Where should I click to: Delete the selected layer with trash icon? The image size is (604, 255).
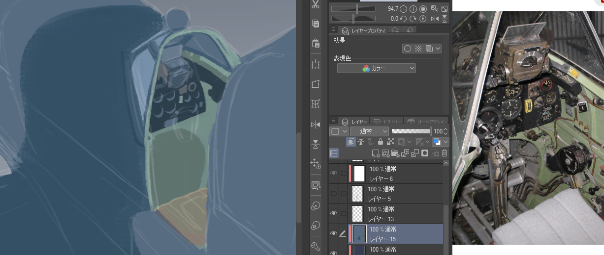pyautogui.click(x=445, y=153)
